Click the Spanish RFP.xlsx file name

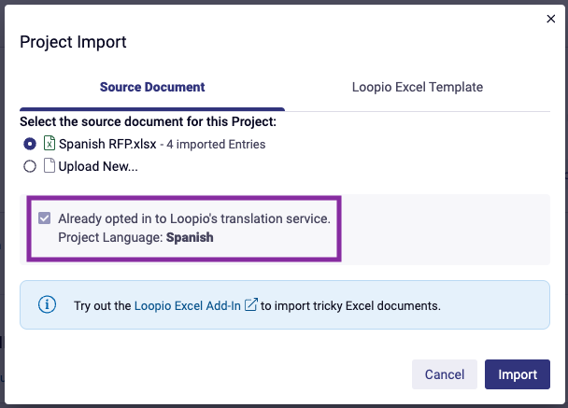[x=107, y=144]
